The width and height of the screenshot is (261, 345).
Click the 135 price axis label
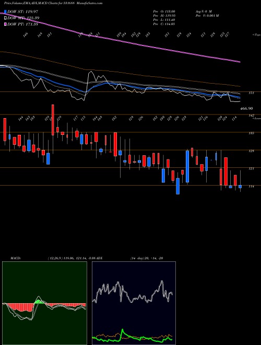click(x=252, y=133)
